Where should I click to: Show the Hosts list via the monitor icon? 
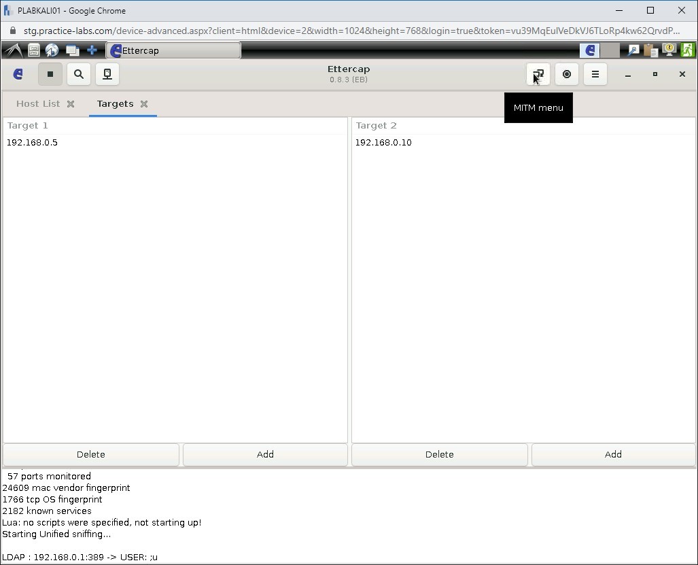[107, 74]
